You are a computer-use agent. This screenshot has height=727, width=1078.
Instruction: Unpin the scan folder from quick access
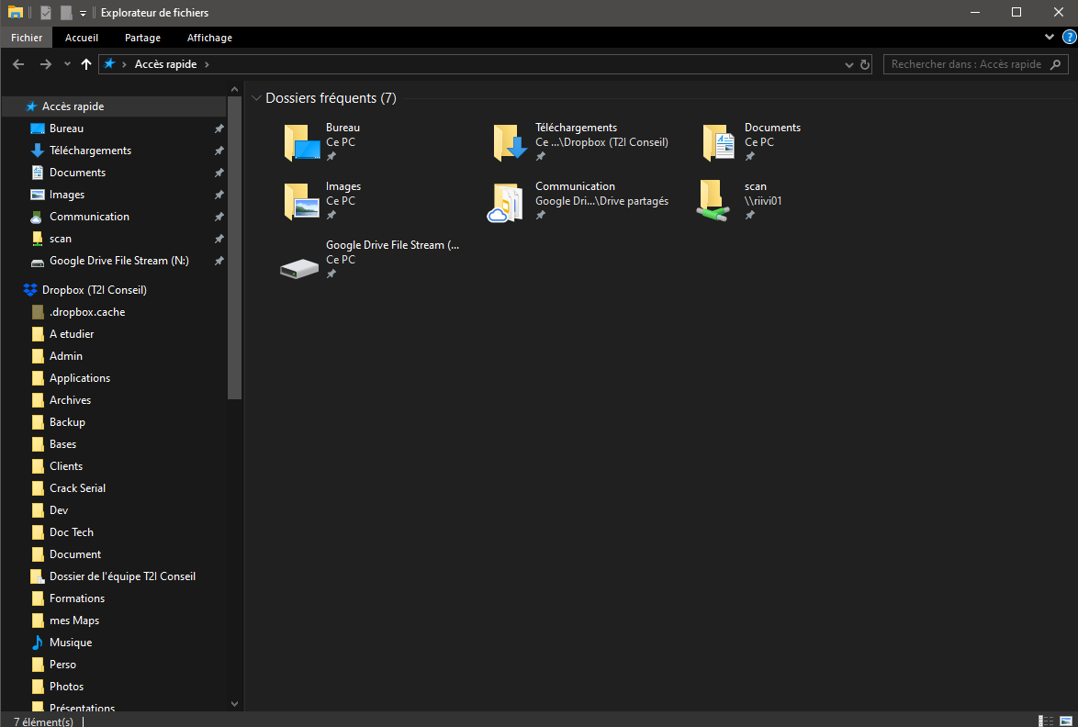(219, 238)
